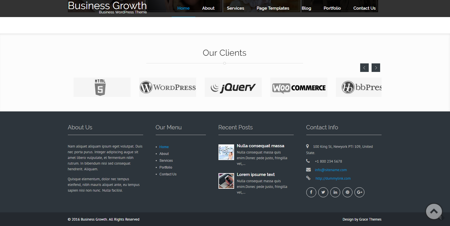Go to Portfolio in top navigation

[x=332, y=8]
